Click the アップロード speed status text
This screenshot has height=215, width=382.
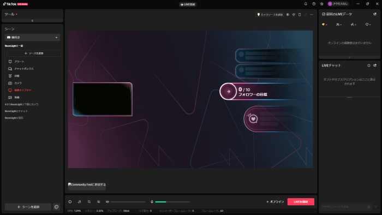click(118, 211)
